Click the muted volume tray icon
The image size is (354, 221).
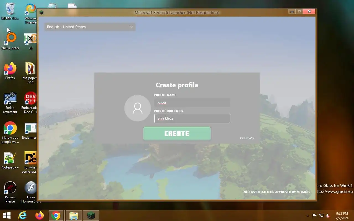[x=328, y=216]
